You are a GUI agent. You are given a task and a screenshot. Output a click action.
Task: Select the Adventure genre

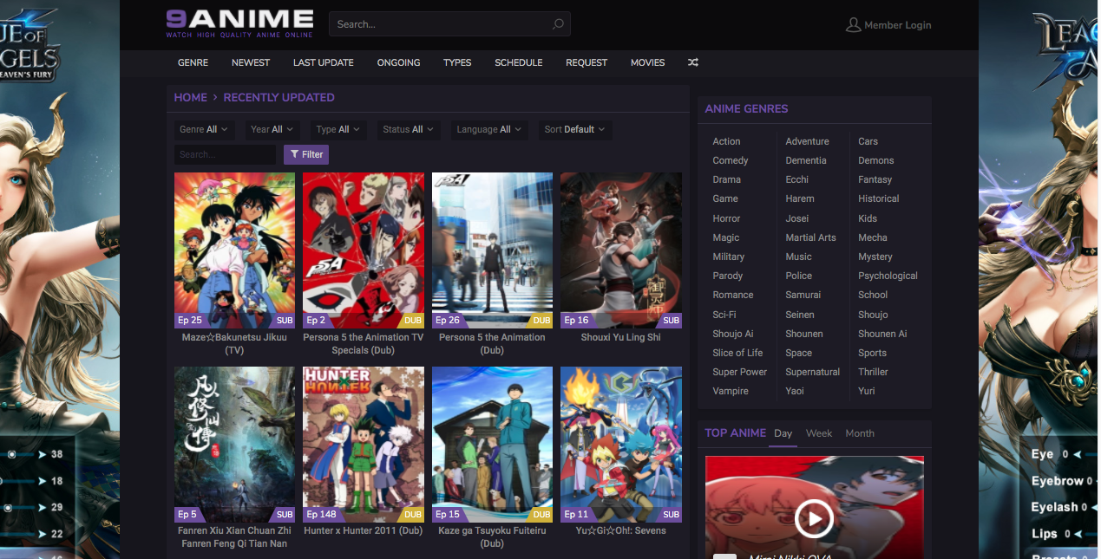[807, 141]
